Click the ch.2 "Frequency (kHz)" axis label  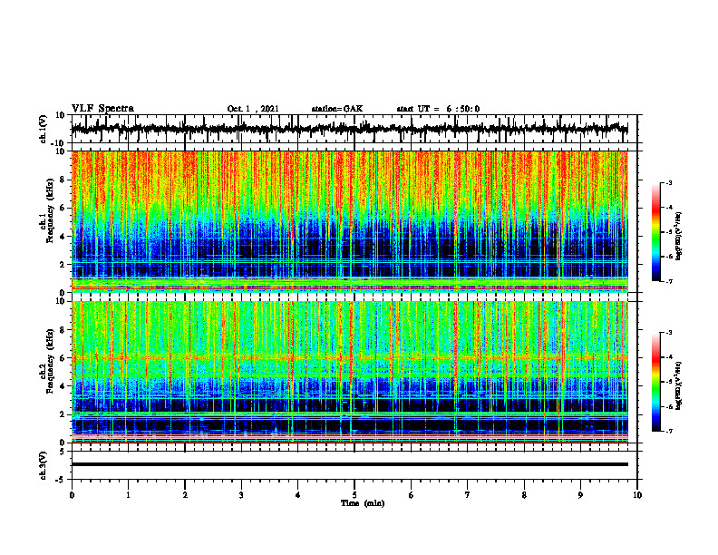click(51, 361)
